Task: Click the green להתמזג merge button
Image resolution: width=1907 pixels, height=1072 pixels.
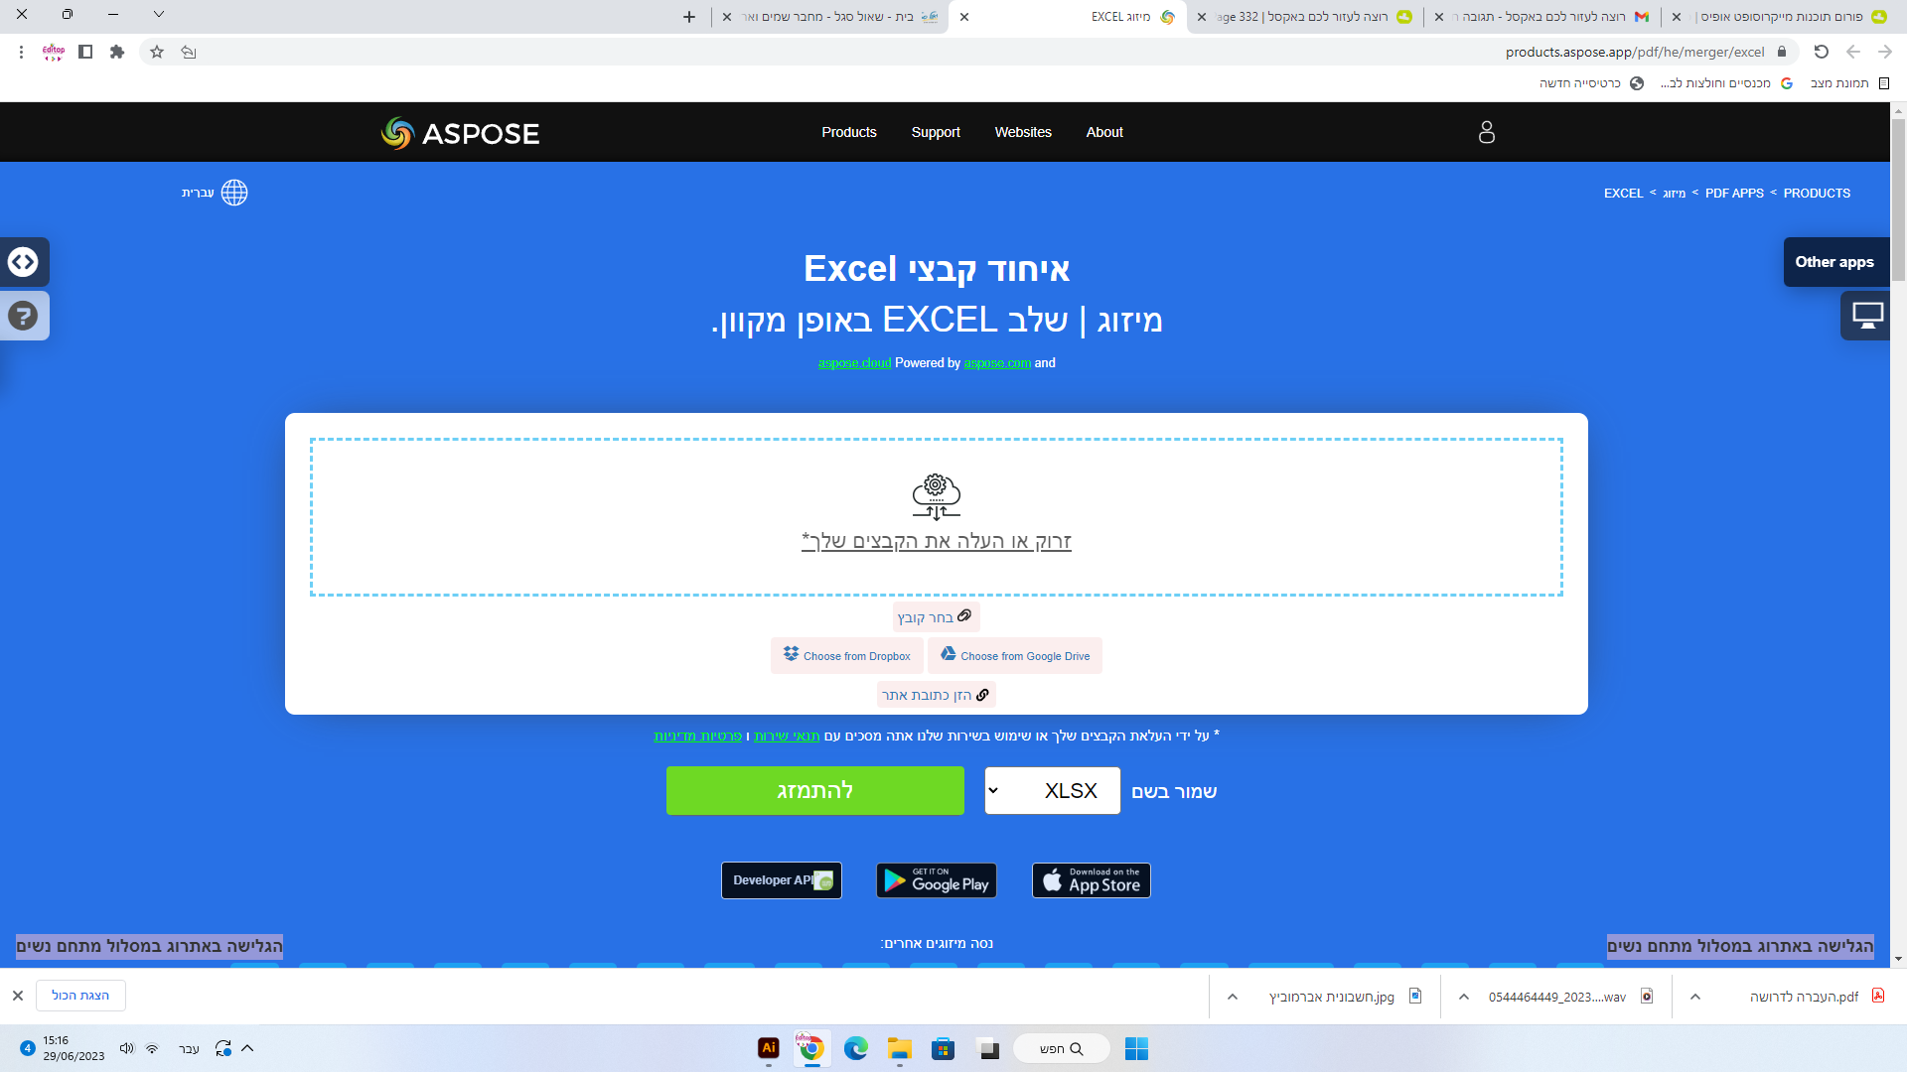Action: click(x=814, y=791)
